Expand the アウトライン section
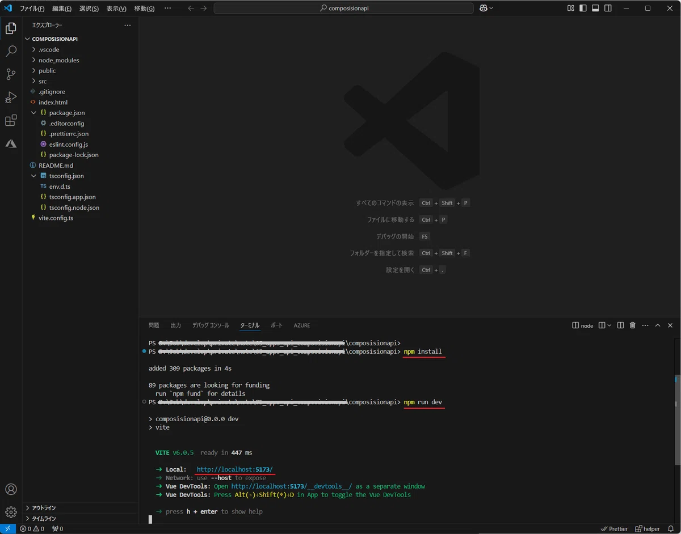681x534 pixels. [81, 508]
